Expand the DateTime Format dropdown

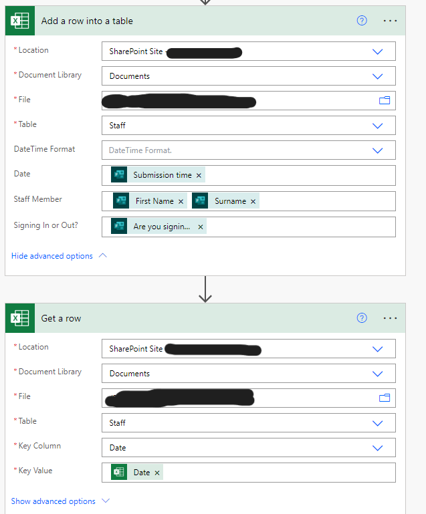[x=377, y=150]
